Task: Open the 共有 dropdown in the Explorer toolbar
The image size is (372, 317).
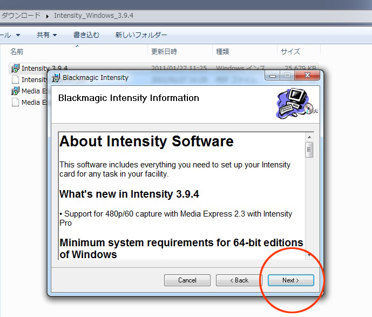Action: point(47,35)
